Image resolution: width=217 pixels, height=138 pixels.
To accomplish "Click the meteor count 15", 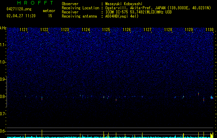I will click(50, 16).
